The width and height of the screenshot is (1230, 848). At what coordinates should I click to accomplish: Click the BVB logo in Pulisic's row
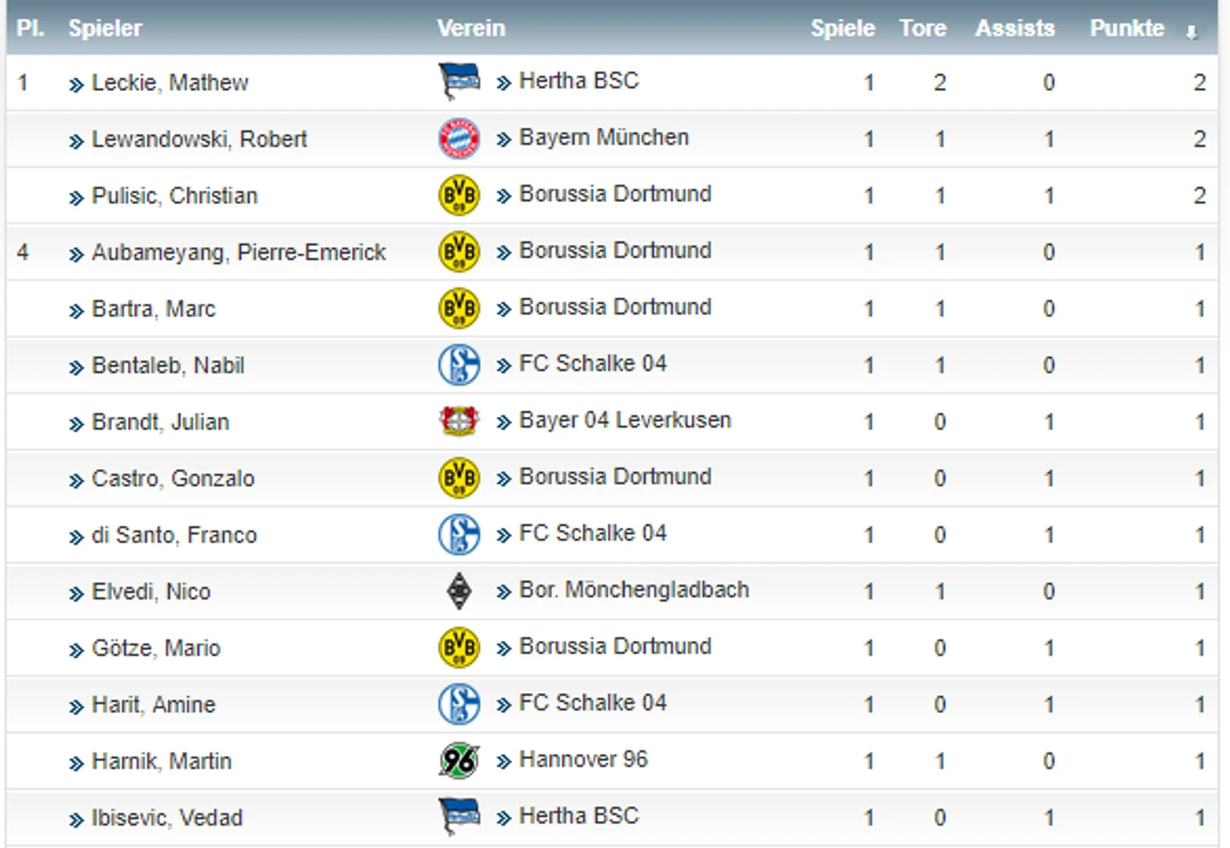[x=459, y=195]
